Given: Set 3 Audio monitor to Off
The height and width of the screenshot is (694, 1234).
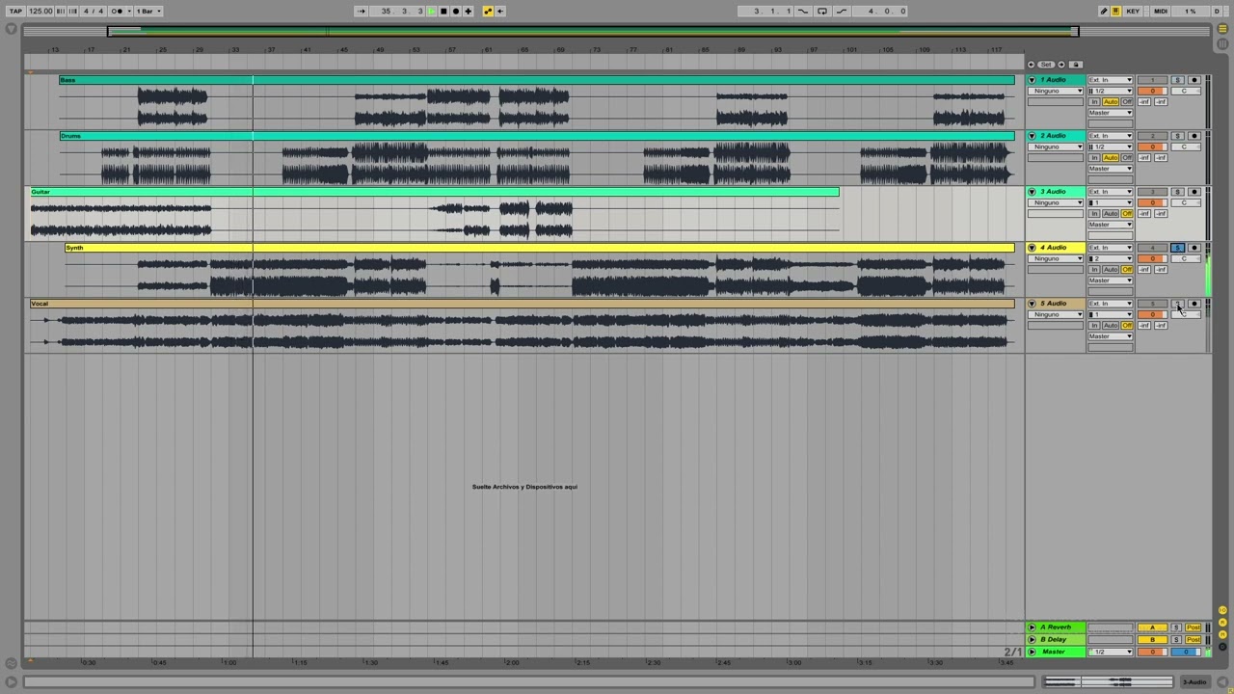Looking at the screenshot, I should point(1127,214).
